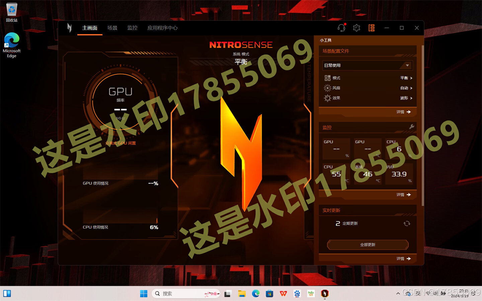The width and height of the screenshot is (482, 301).
Task: Open the support headset icon
Action: pos(341,28)
